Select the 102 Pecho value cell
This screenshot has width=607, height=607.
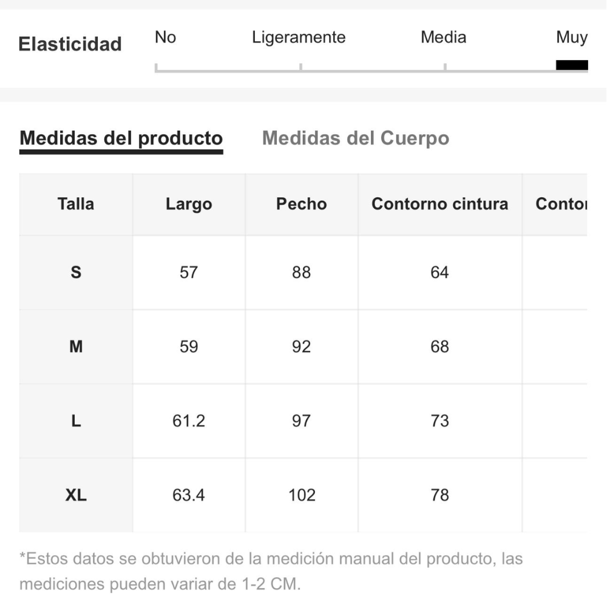click(302, 495)
